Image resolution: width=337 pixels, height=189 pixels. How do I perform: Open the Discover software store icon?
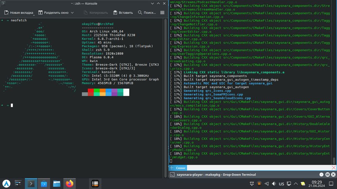click(x=44, y=184)
